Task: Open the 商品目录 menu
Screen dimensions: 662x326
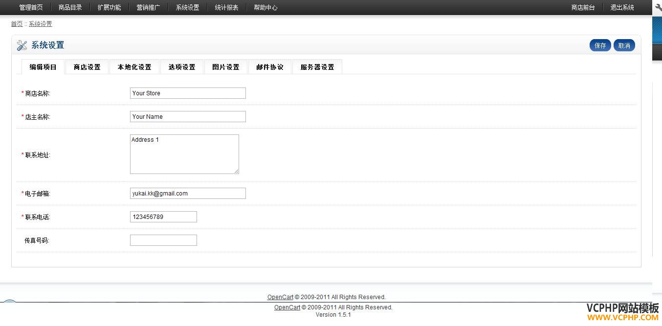Action: (70, 7)
